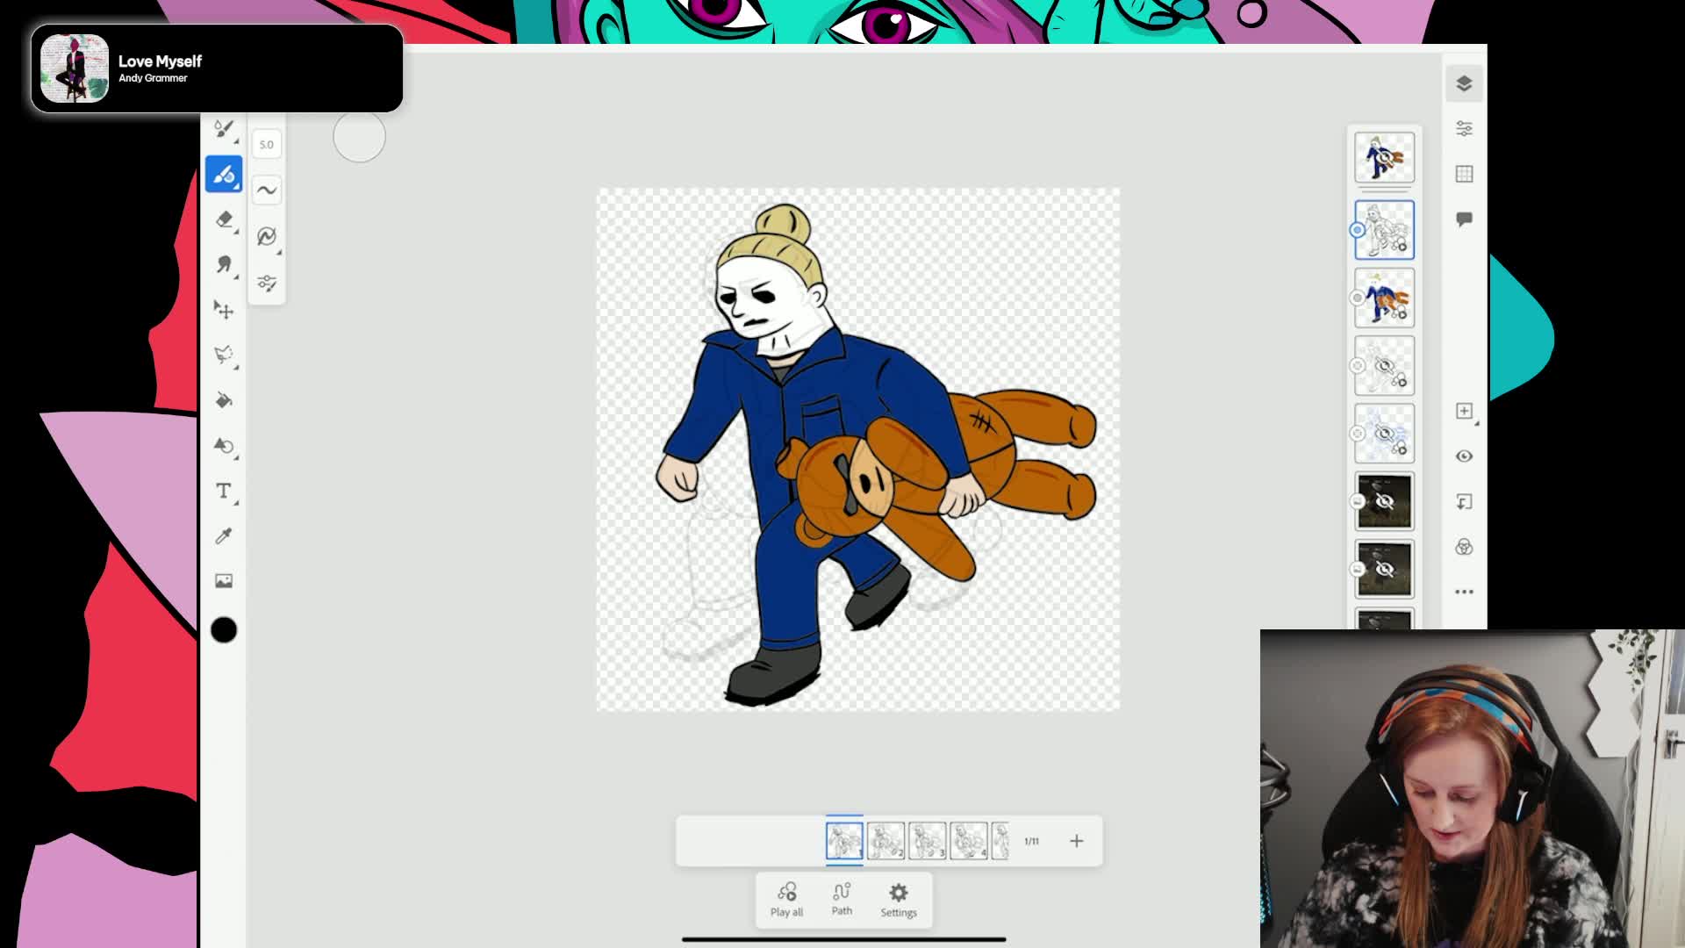Click the clip layer below icon
The width and height of the screenshot is (1685, 948).
click(1464, 502)
